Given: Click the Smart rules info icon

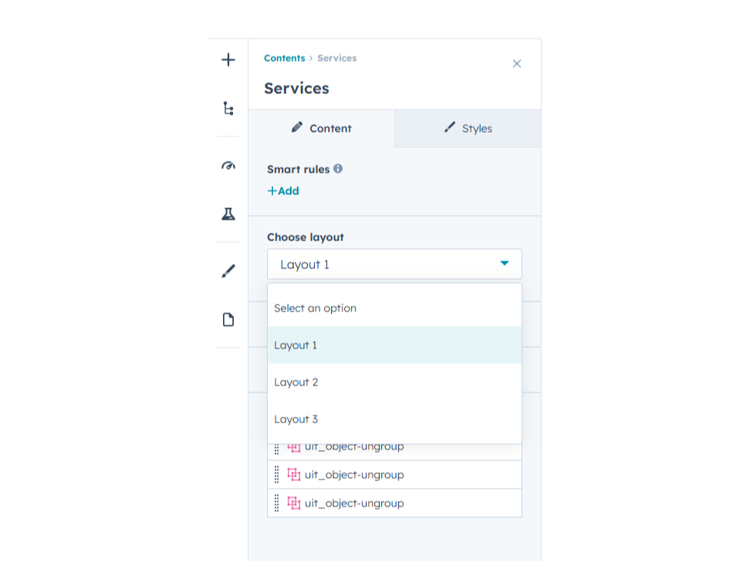Looking at the screenshot, I should 338,169.
